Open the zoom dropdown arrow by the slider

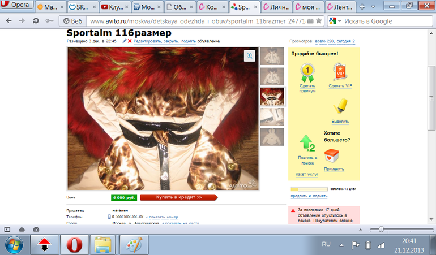360,230
